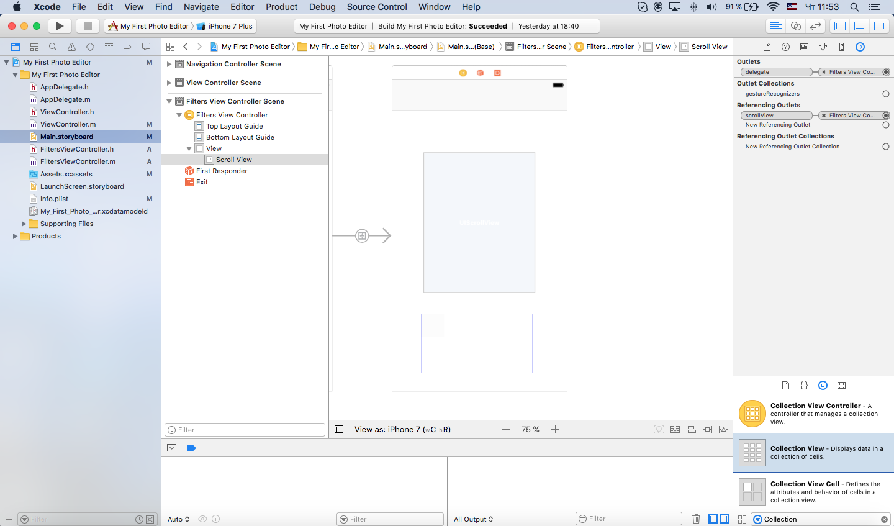Hide the debug area via the arrow button

tap(172, 448)
